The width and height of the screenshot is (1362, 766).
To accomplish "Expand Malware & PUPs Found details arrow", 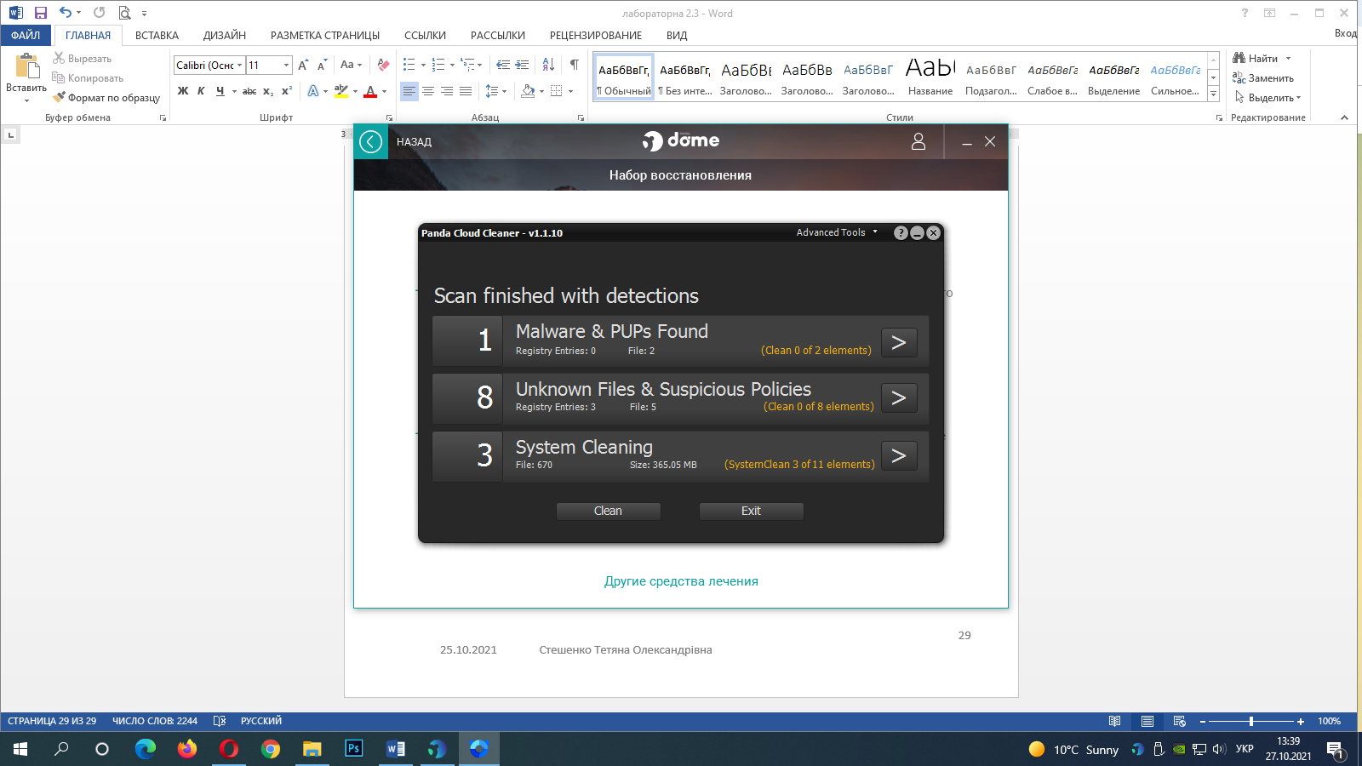I will coord(899,342).
